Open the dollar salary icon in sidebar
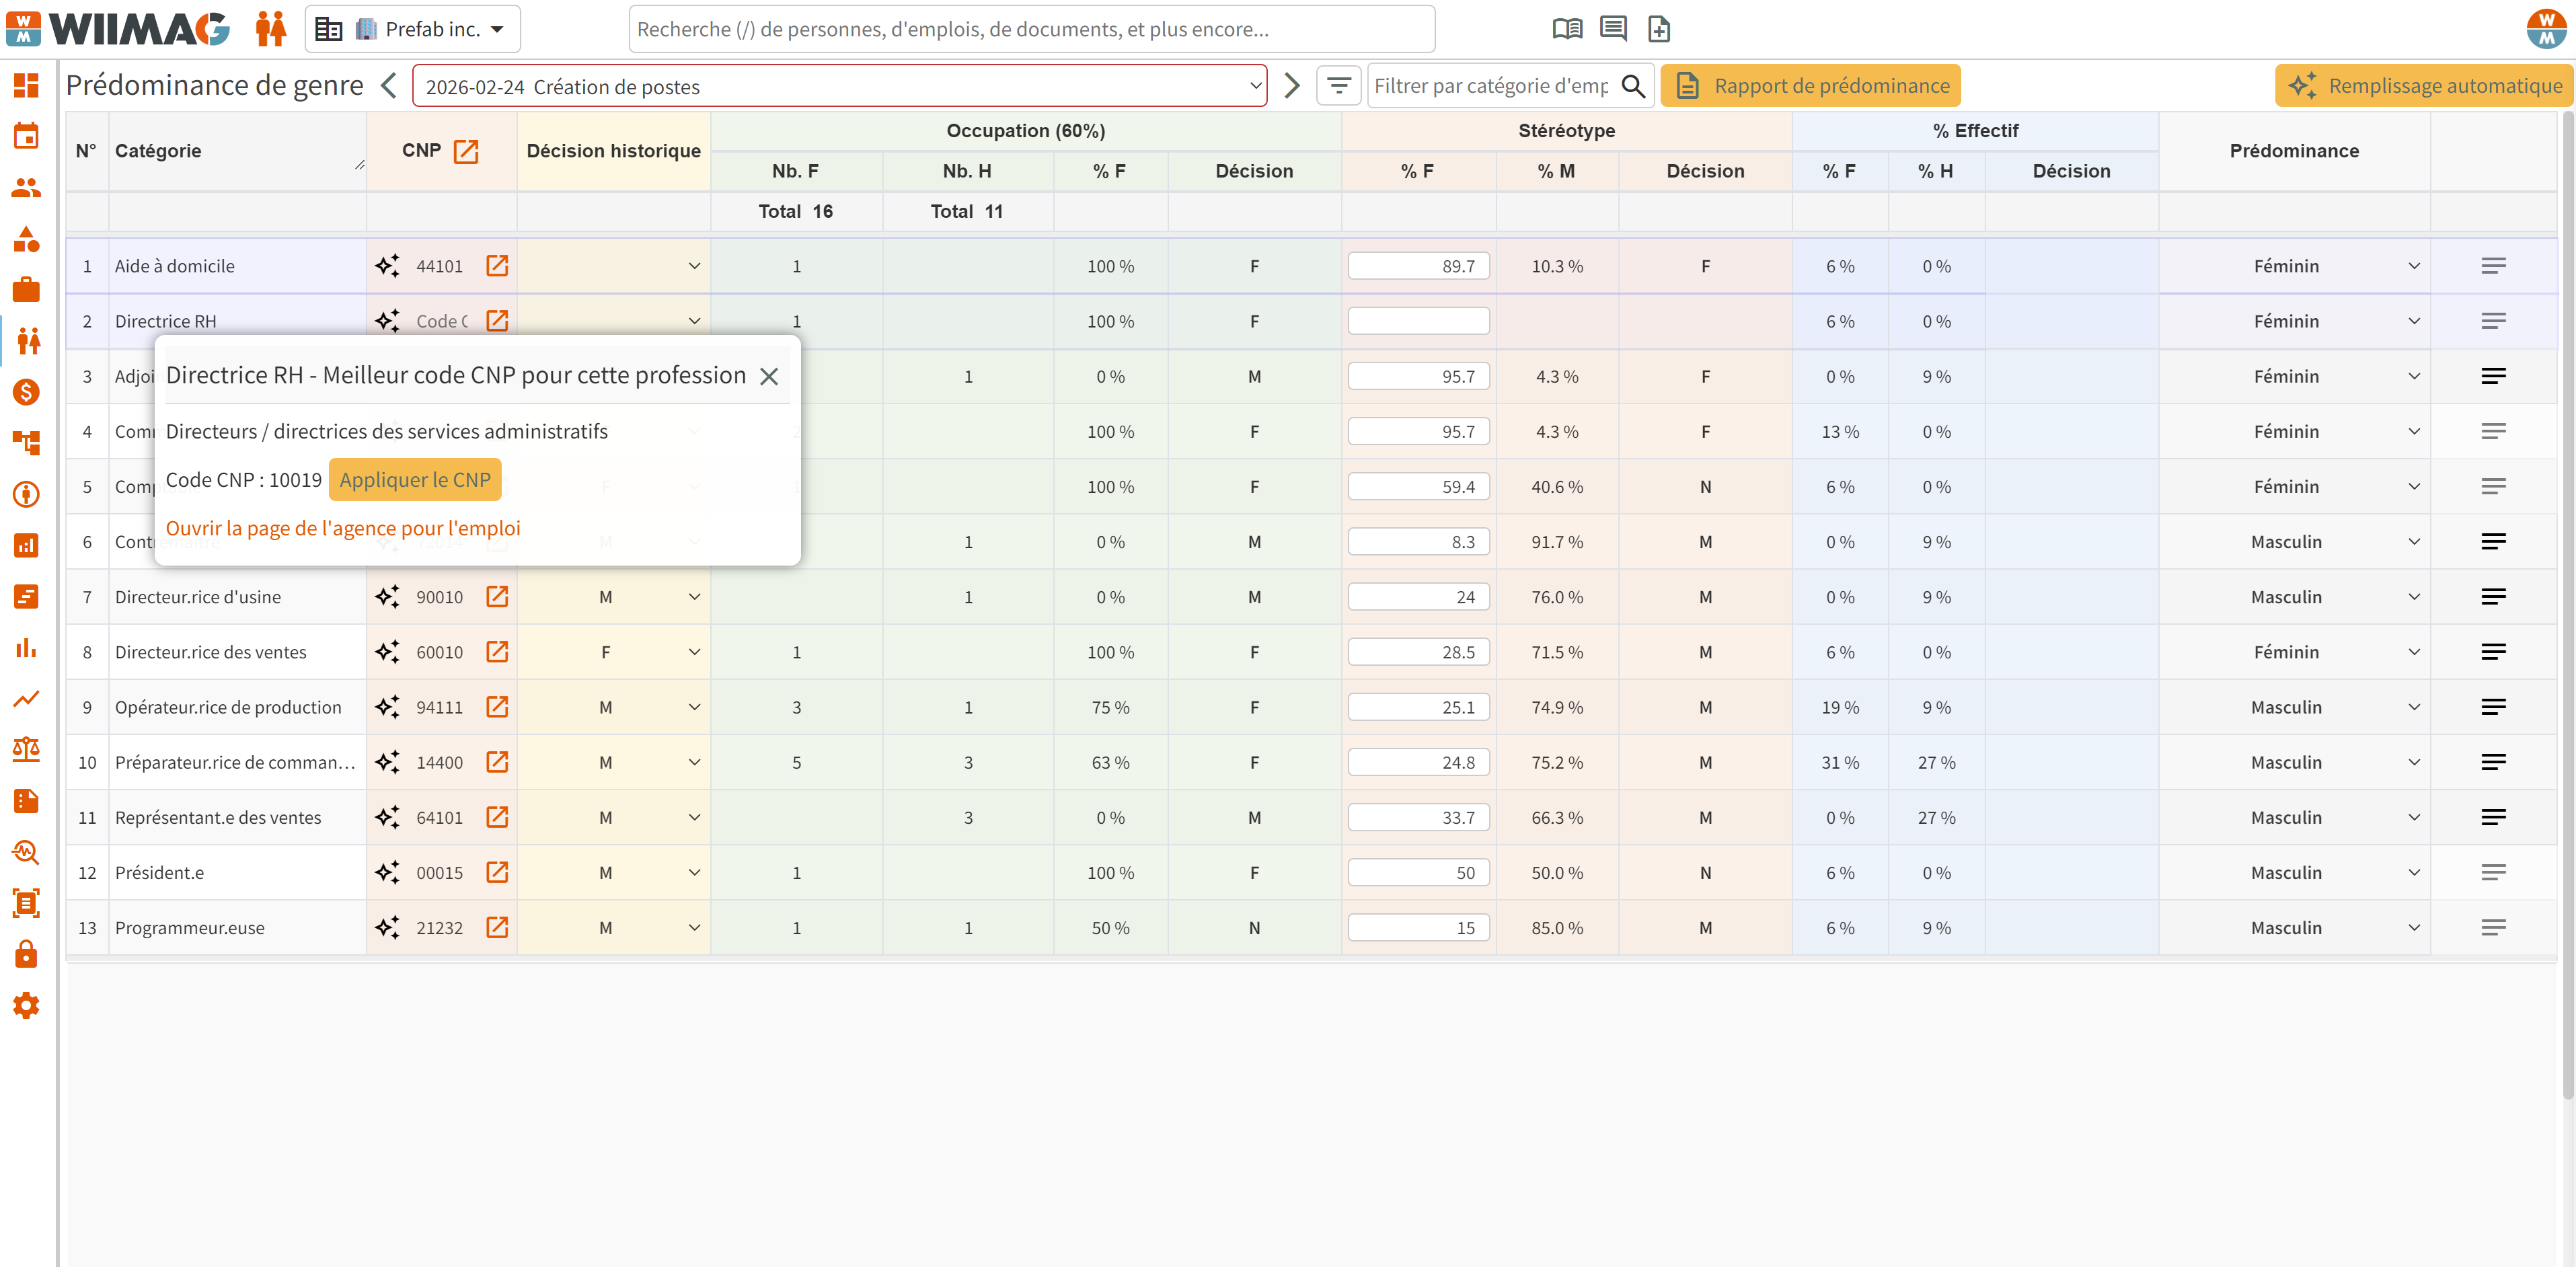The width and height of the screenshot is (2576, 1267). [26, 392]
